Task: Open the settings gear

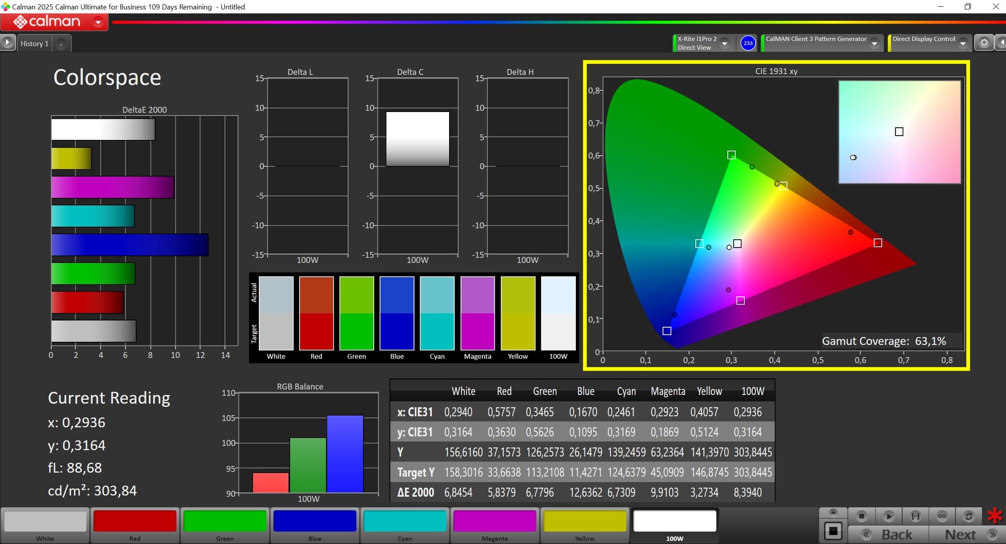Action: coord(984,43)
